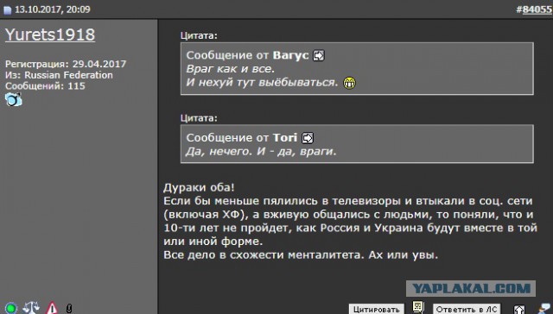Click the username Tori in the second quote
Viewport: 553px width, 314px height.
(x=285, y=138)
